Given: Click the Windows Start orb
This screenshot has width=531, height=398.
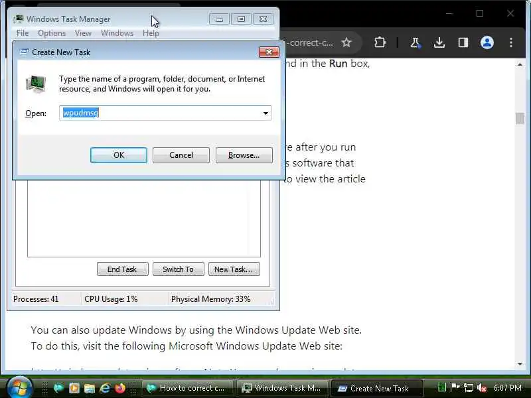Looking at the screenshot, I should click(19, 387).
